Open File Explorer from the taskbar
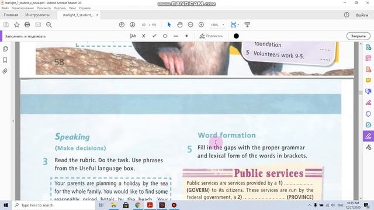 point(113,205)
